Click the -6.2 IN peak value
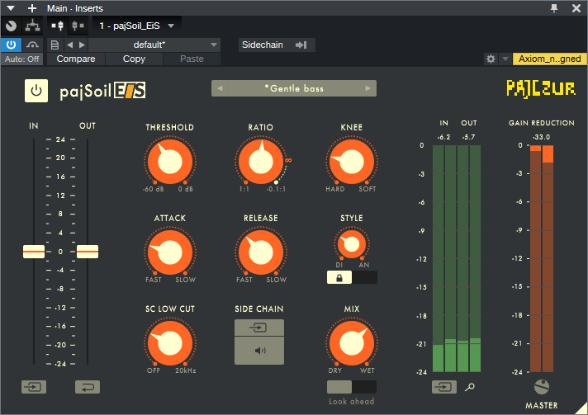The height and width of the screenshot is (415, 588). 443,137
